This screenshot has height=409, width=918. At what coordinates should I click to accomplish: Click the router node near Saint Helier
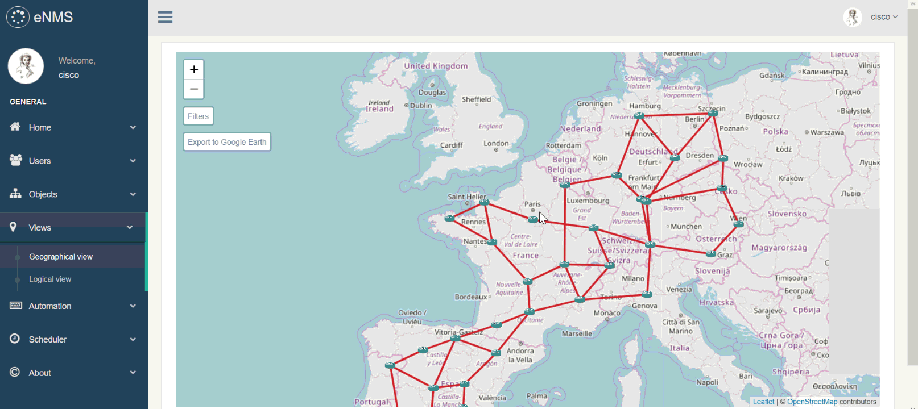pyautogui.click(x=484, y=202)
